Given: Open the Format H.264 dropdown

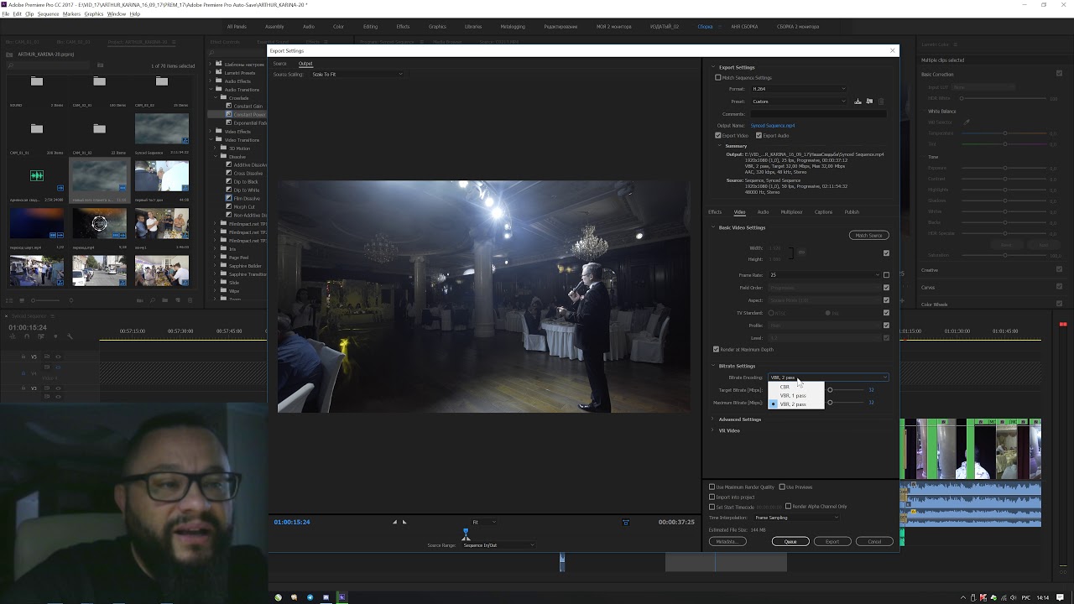Looking at the screenshot, I should 798,89.
